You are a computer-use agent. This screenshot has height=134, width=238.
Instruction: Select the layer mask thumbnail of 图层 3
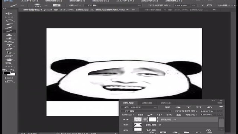[x=152, y=119]
